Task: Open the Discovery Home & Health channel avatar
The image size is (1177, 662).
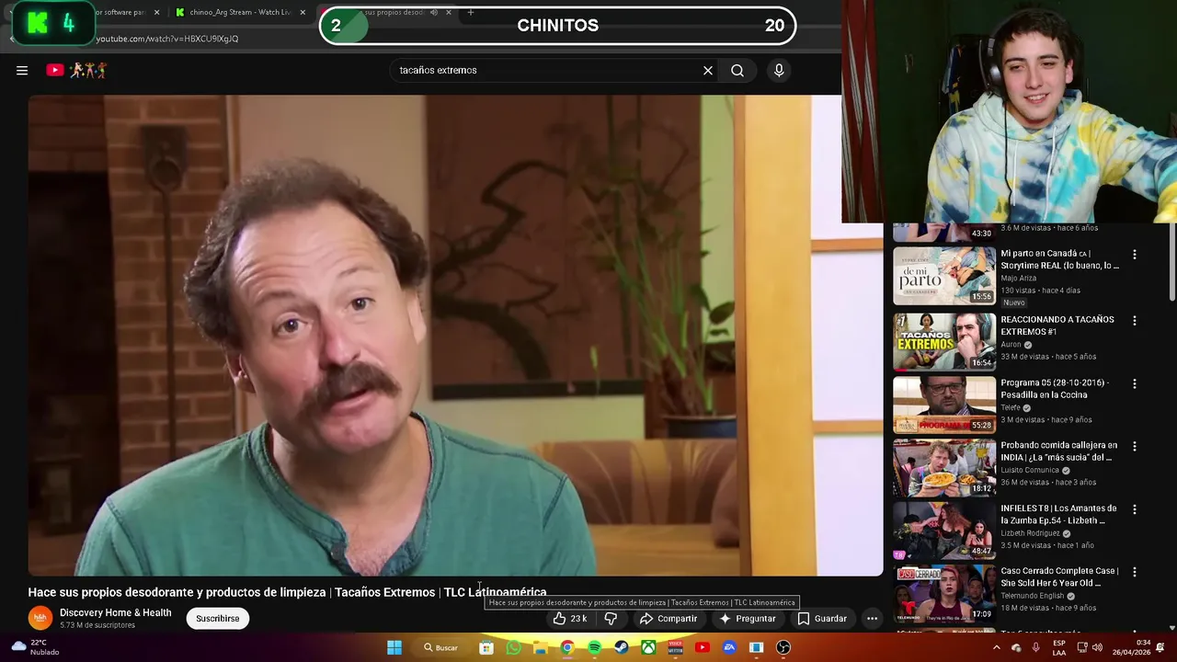Action: tap(40, 618)
